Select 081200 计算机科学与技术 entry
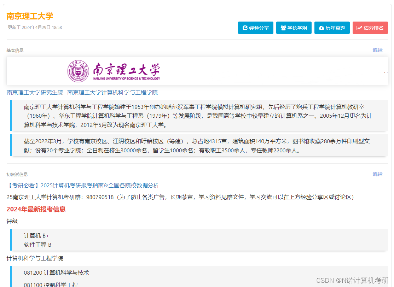Image resolution: width=394 pixels, height=287 pixels. [57, 273]
